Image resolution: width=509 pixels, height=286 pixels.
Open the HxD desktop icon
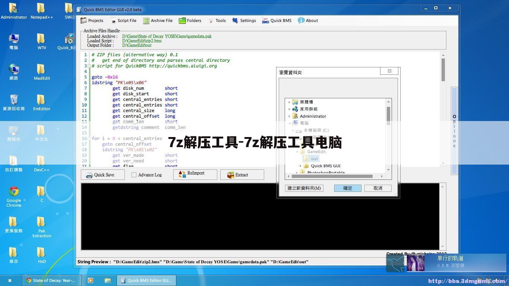click(42, 255)
